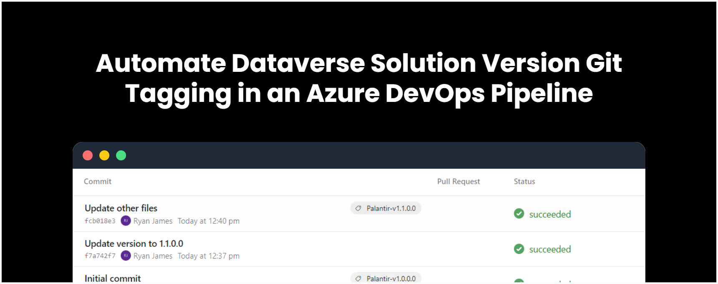Image resolution: width=718 pixels, height=284 pixels.
Task: Open the Palantir-v1.1.0.0 tag badge
Action: click(x=386, y=208)
